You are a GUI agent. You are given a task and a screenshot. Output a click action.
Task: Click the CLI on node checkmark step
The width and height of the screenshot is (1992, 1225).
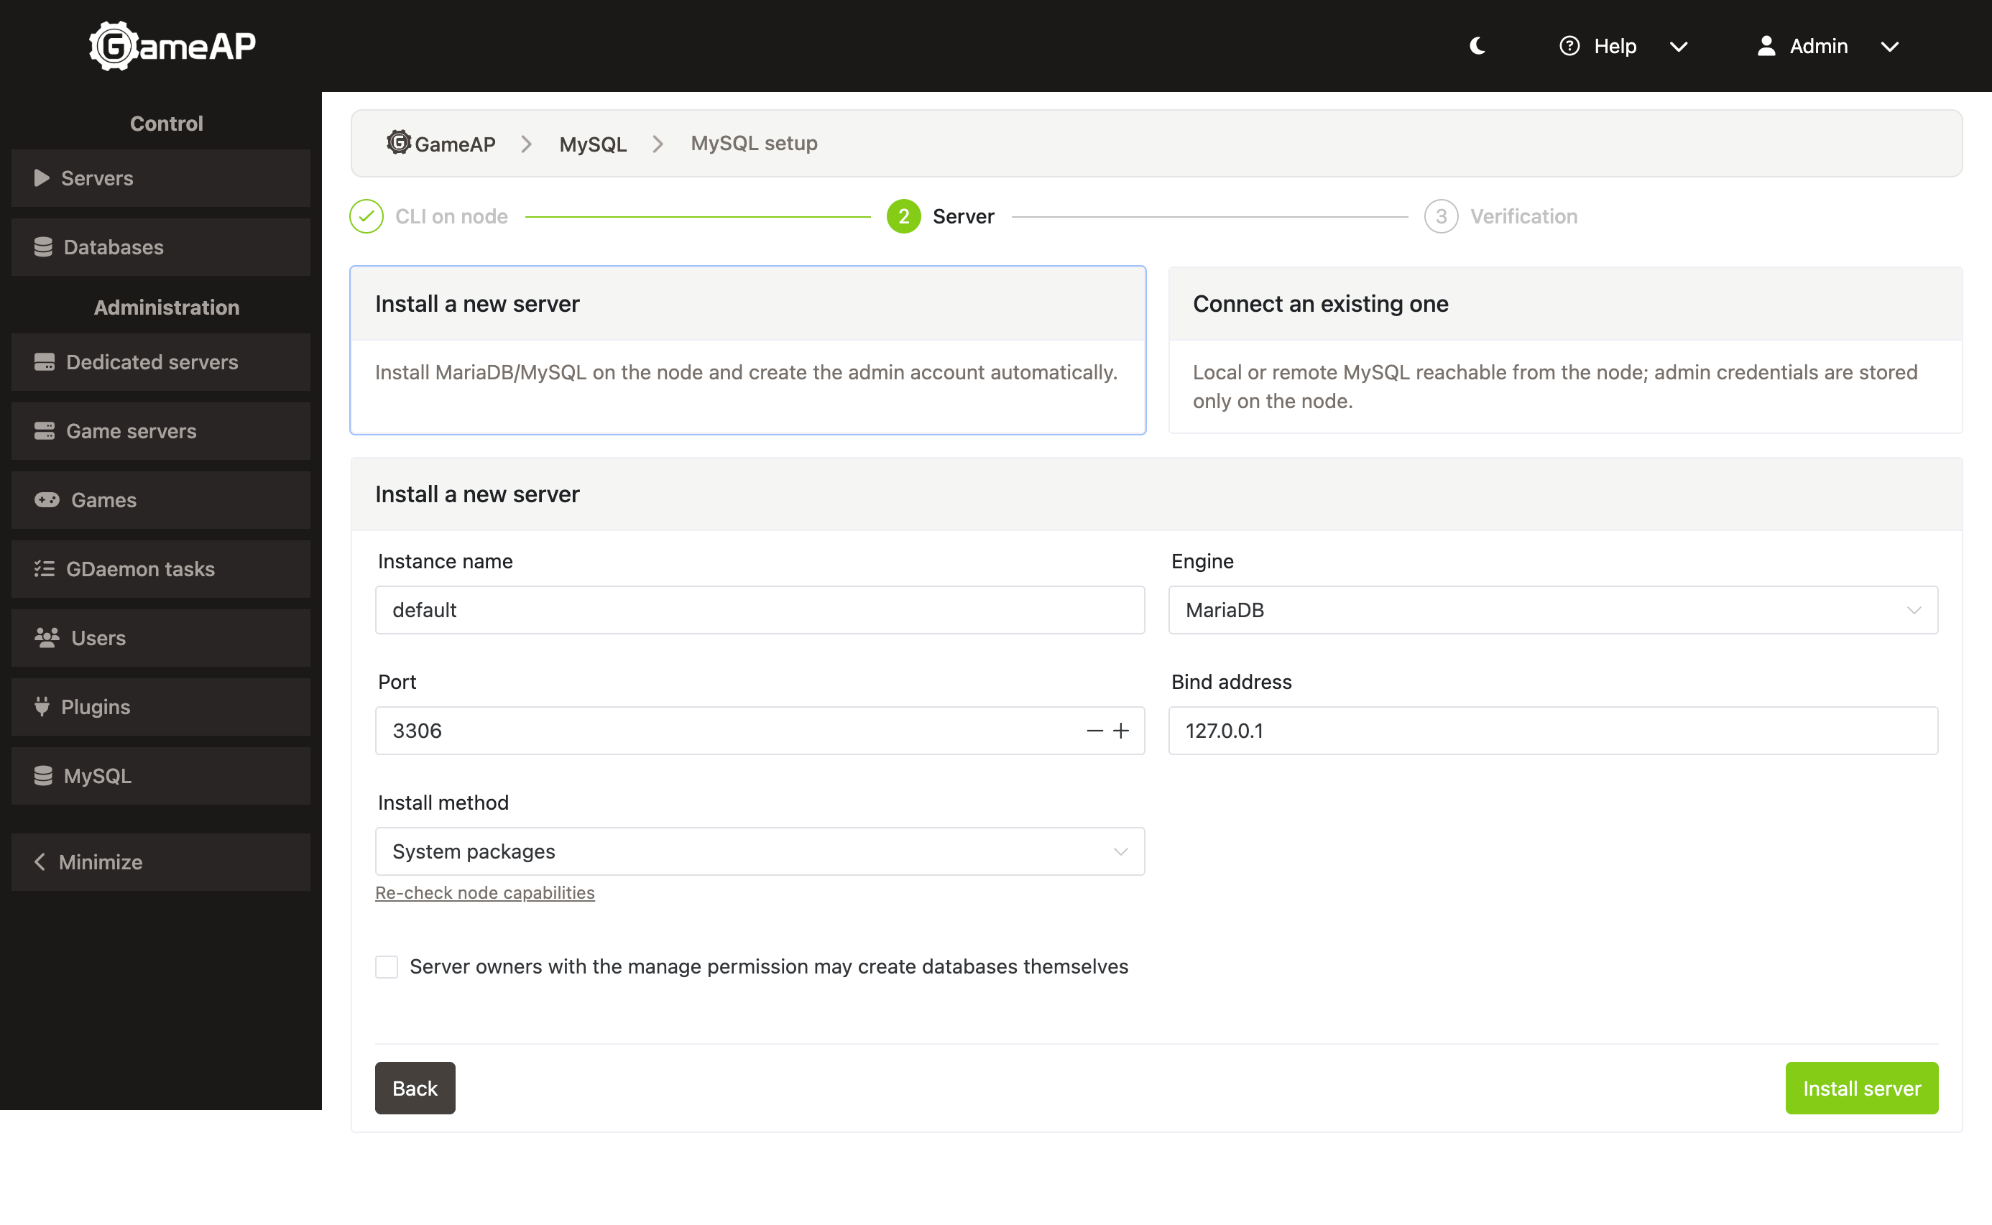(366, 216)
